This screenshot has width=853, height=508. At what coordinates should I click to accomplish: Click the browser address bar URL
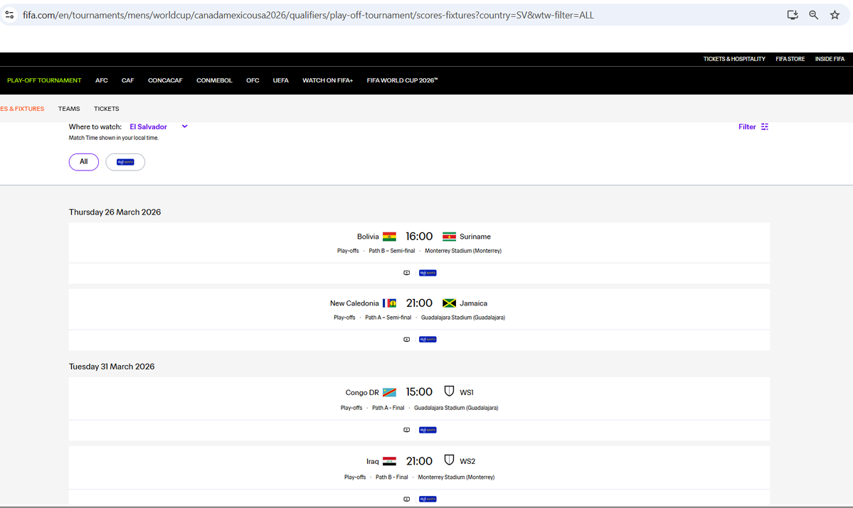click(308, 15)
